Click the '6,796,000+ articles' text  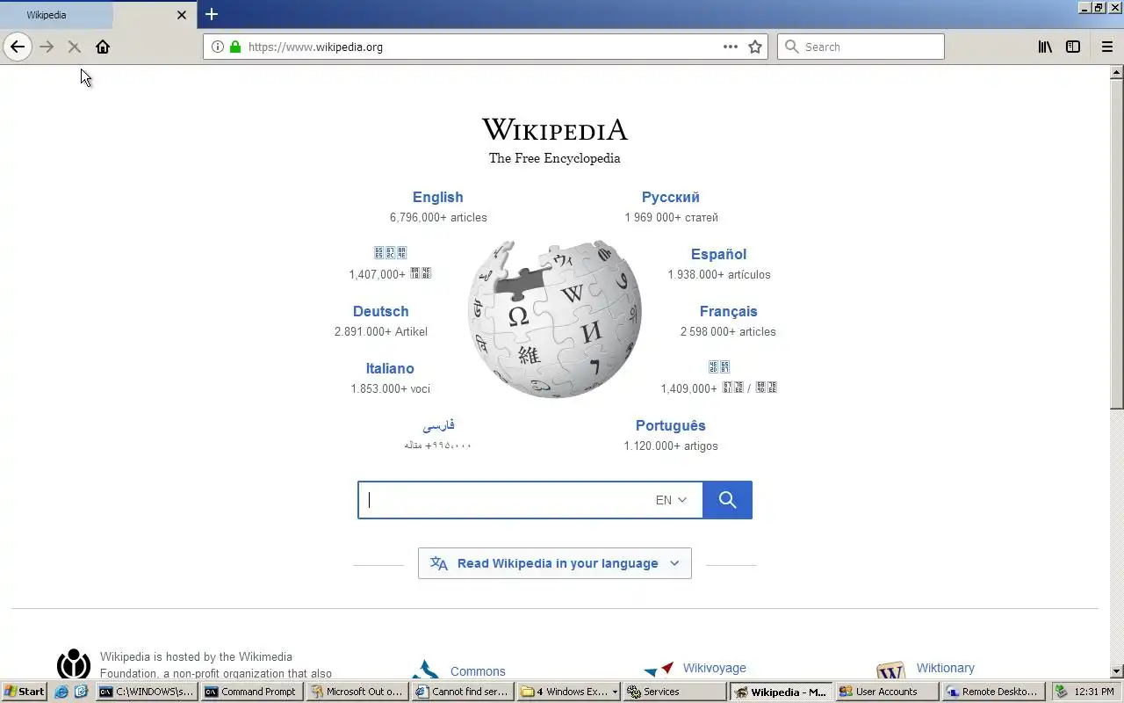pos(438,217)
